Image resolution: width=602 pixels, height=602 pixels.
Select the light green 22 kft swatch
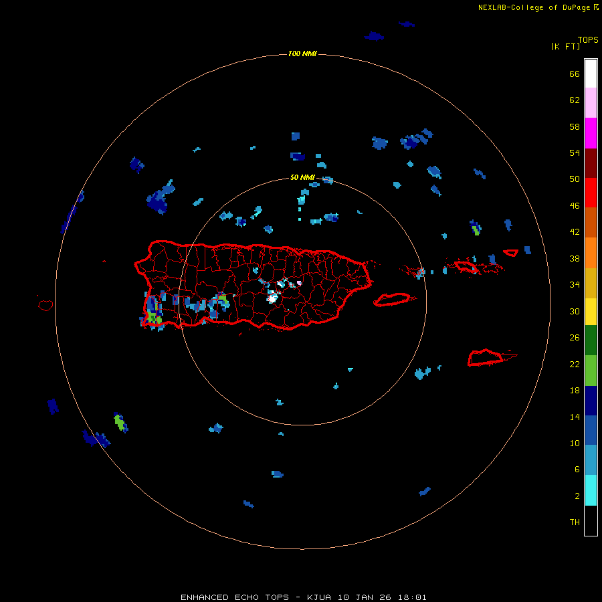(x=591, y=371)
